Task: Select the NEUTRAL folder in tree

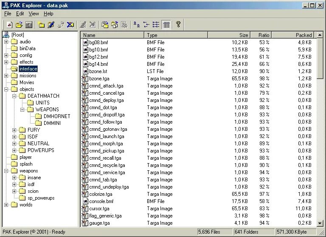Action: pyautogui.click(x=39, y=144)
